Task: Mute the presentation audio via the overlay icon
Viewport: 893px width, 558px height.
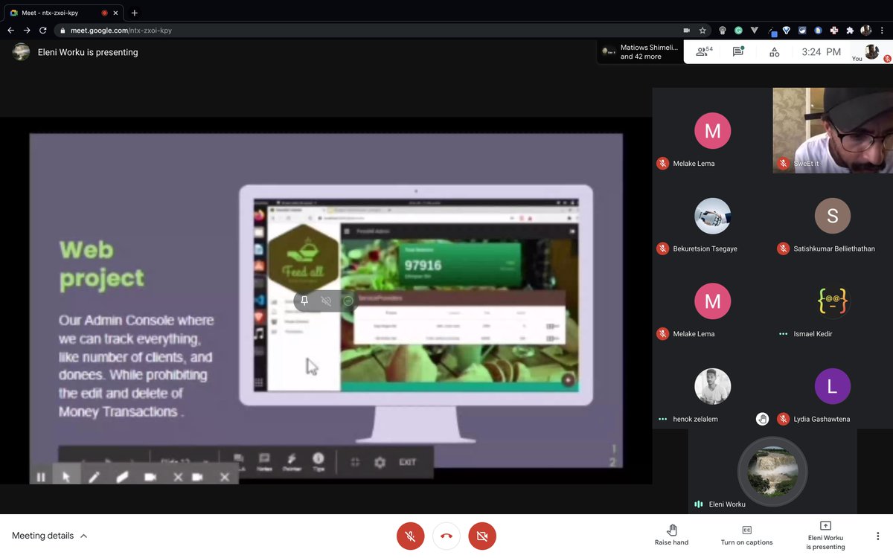Action: pyautogui.click(x=326, y=301)
